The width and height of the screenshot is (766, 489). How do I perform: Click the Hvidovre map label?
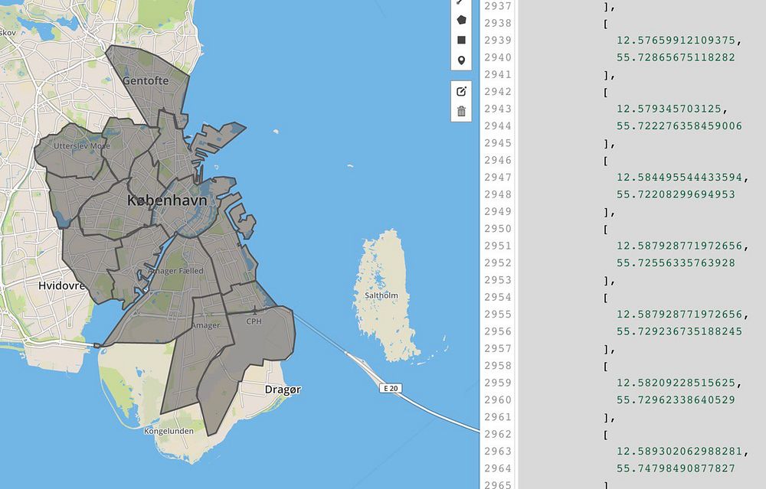[x=61, y=285]
